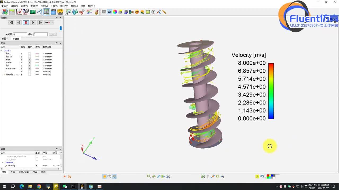
Task: Select the scissors clip tool icon
Action: [x=82, y=12]
